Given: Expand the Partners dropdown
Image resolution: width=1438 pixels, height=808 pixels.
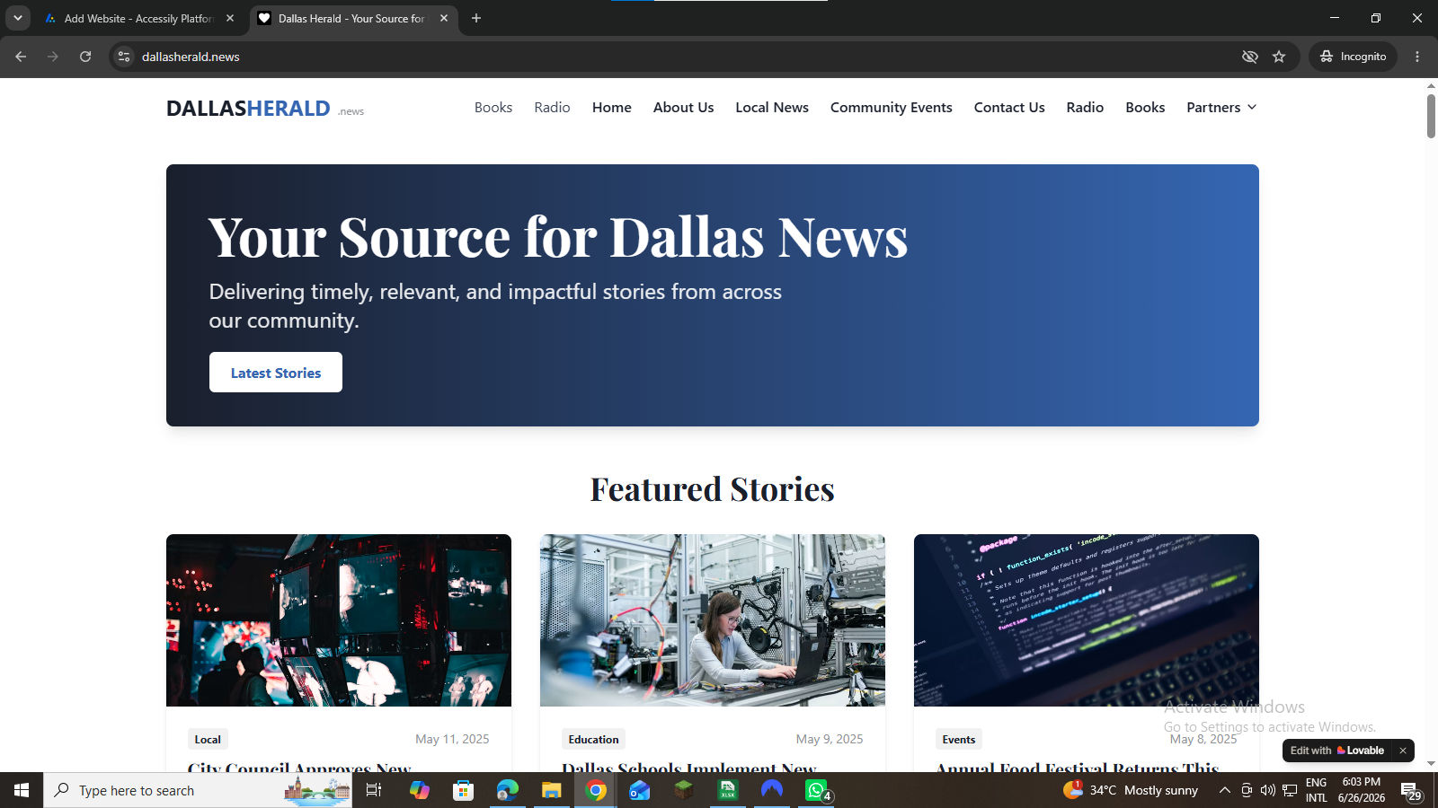Looking at the screenshot, I should tap(1221, 107).
